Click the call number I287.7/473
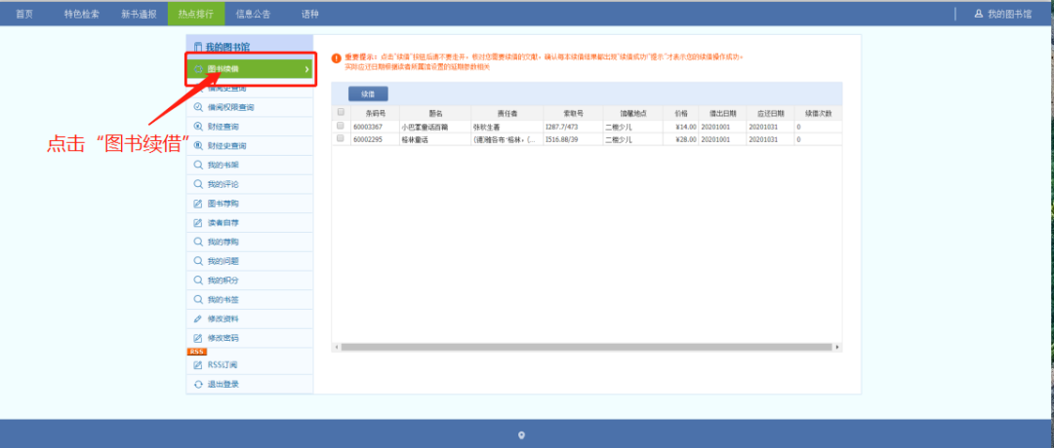 (562, 127)
